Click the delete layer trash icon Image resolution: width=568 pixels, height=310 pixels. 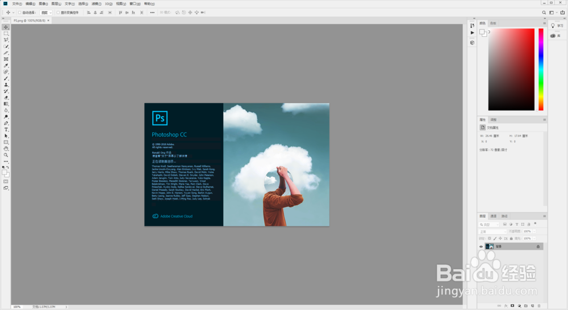click(x=539, y=305)
